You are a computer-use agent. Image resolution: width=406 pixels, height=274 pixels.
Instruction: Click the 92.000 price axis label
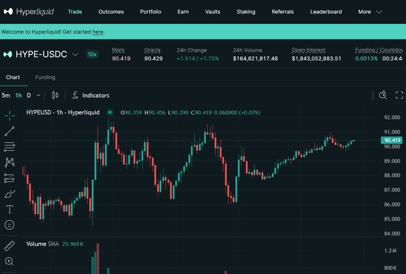pos(392,117)
